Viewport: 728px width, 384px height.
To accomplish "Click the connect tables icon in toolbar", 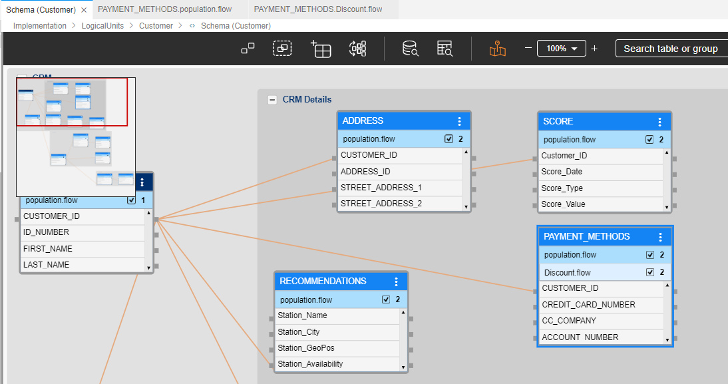I will 248,49.
